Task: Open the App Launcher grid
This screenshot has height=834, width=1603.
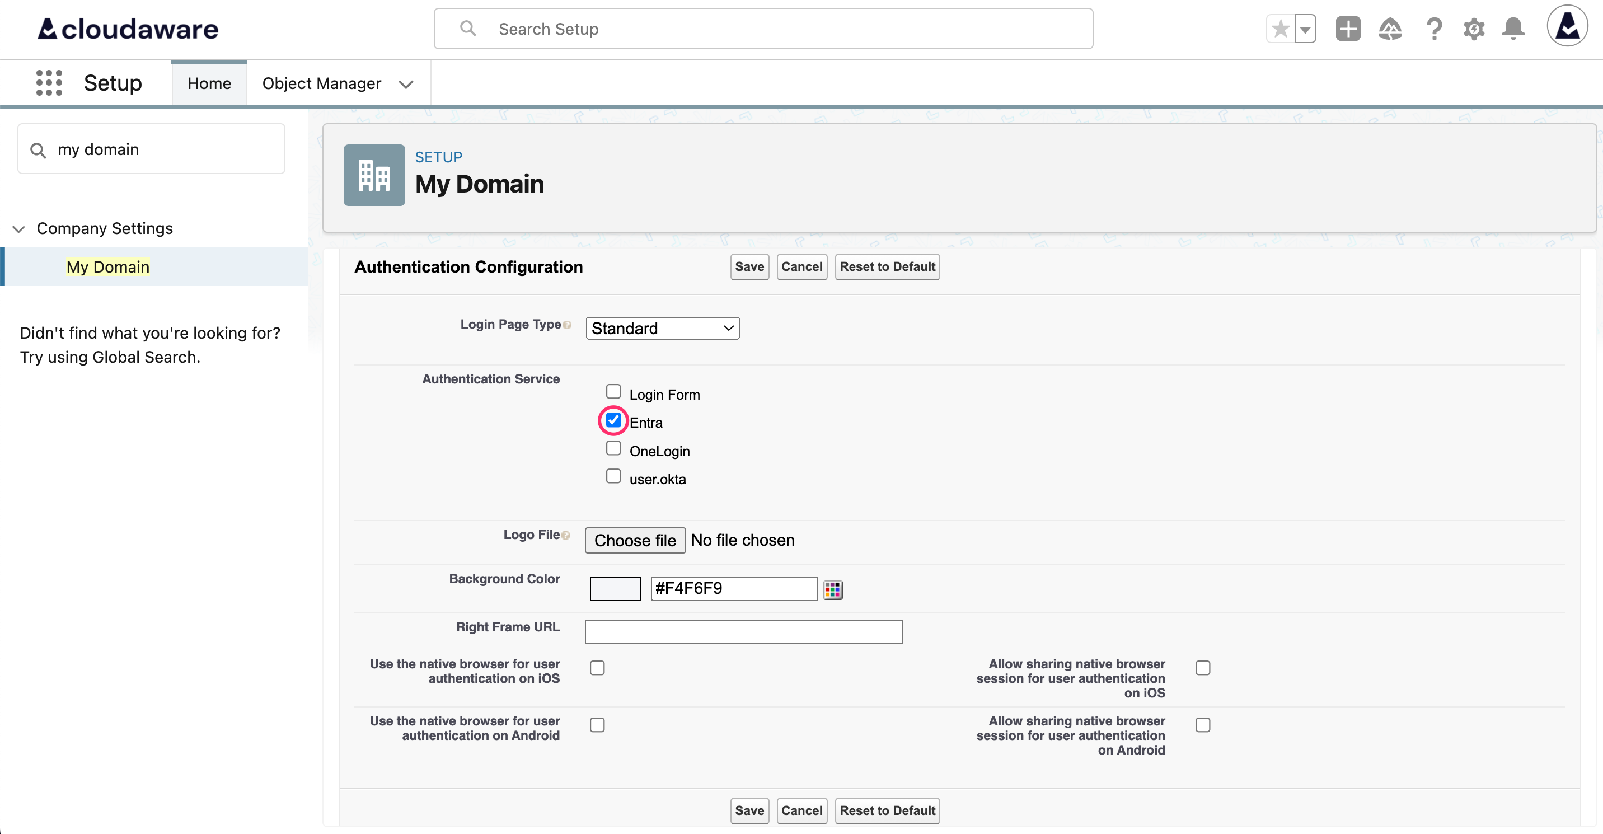Action: 49,83
